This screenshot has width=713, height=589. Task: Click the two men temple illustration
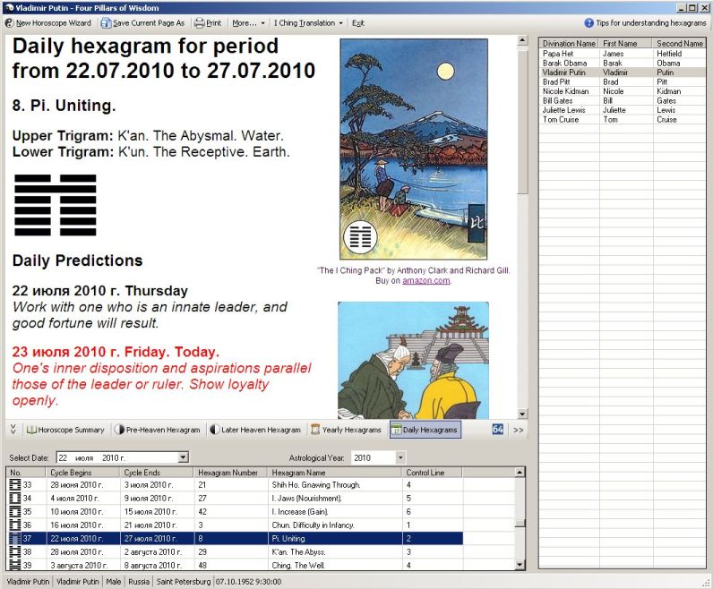coord(413,360)
